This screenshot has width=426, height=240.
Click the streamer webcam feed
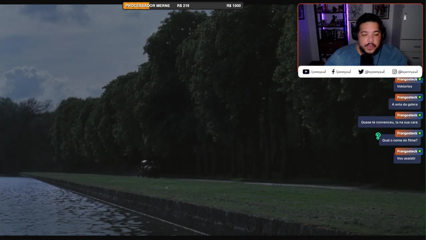[360, 35]
